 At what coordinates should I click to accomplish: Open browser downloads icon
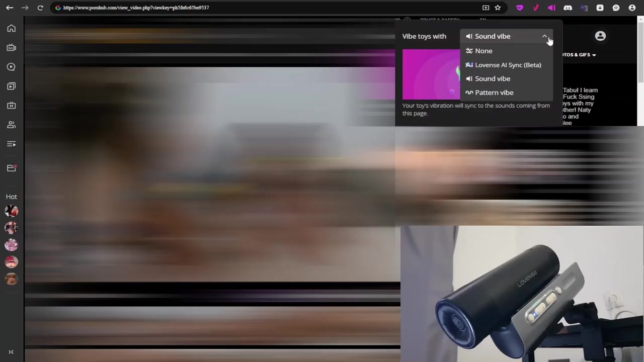point(600,8)
